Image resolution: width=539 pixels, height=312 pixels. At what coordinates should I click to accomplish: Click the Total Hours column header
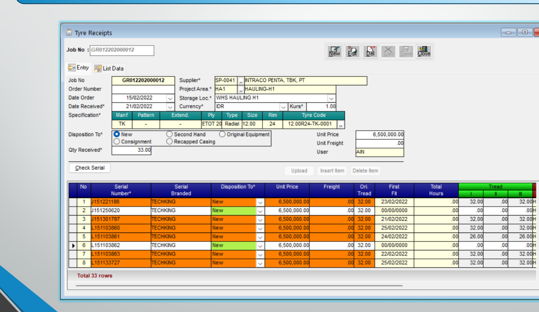436,190
